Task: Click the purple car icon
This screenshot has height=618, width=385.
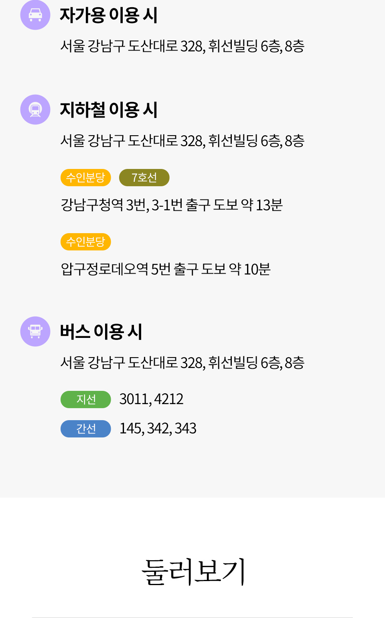Action: [35, 15]
